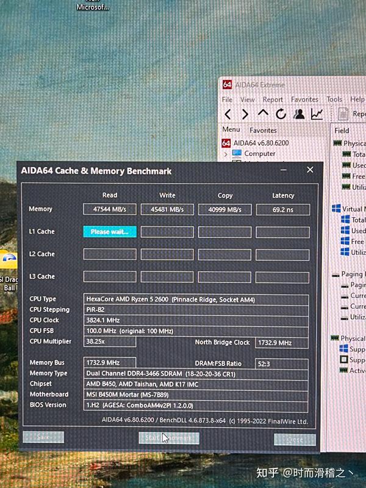Screen dimensions: 366x488
Task: Close benchmark window with X button
Action: 310,170
